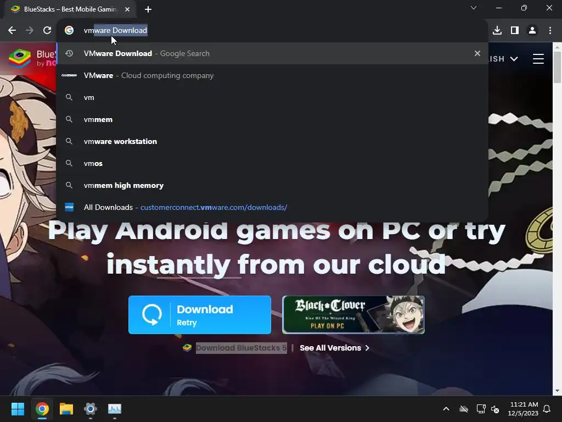
Task: Expand the page language dropdown chevron
Action: coord(514,59)
